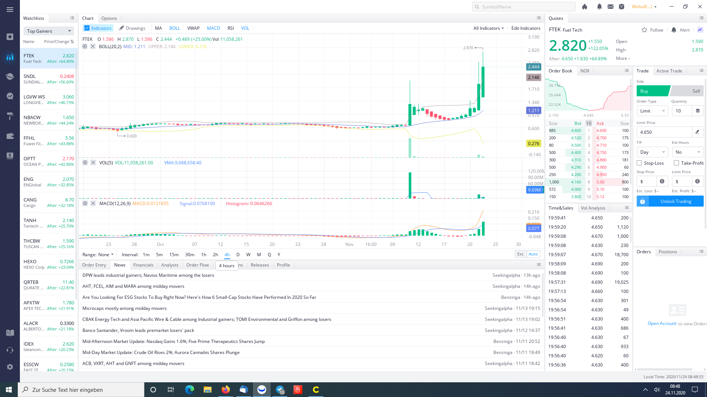Screen dimensions: 707x397
Task: Expand the All Indicators dropdown
Action: coord(488,28)
